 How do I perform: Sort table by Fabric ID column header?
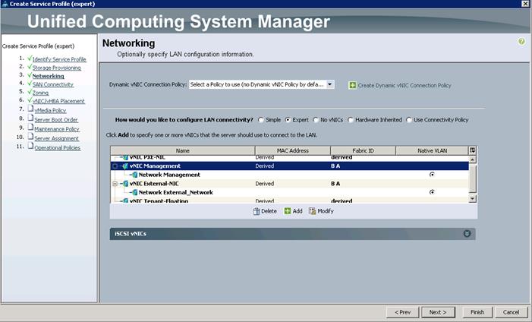click(363, 150)
